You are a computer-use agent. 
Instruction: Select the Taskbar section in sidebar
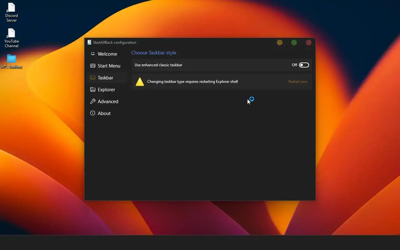coord(107,77)
